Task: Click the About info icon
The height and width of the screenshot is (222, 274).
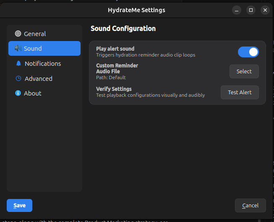Action: pos(18,93)
